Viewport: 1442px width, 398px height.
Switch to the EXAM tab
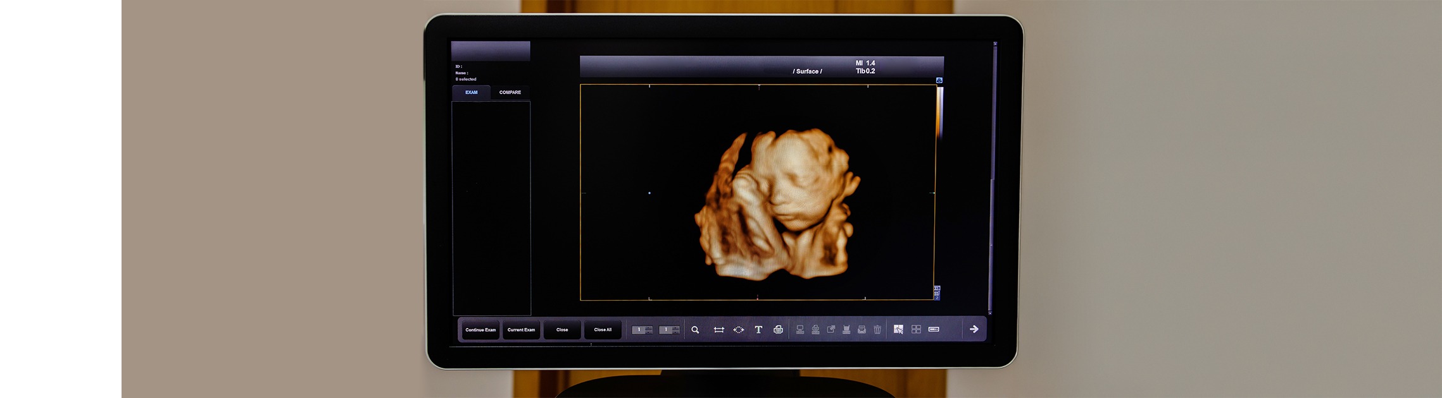(472, 92)
